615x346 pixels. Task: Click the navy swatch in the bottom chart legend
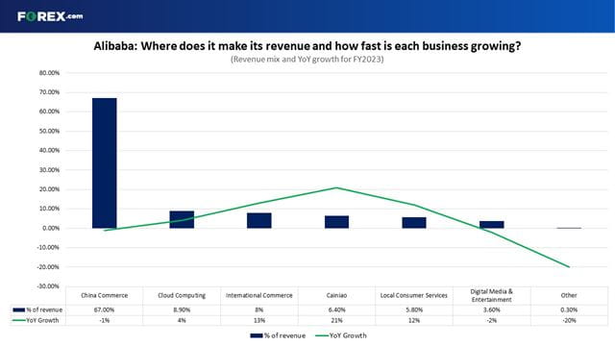click(257, 335)
